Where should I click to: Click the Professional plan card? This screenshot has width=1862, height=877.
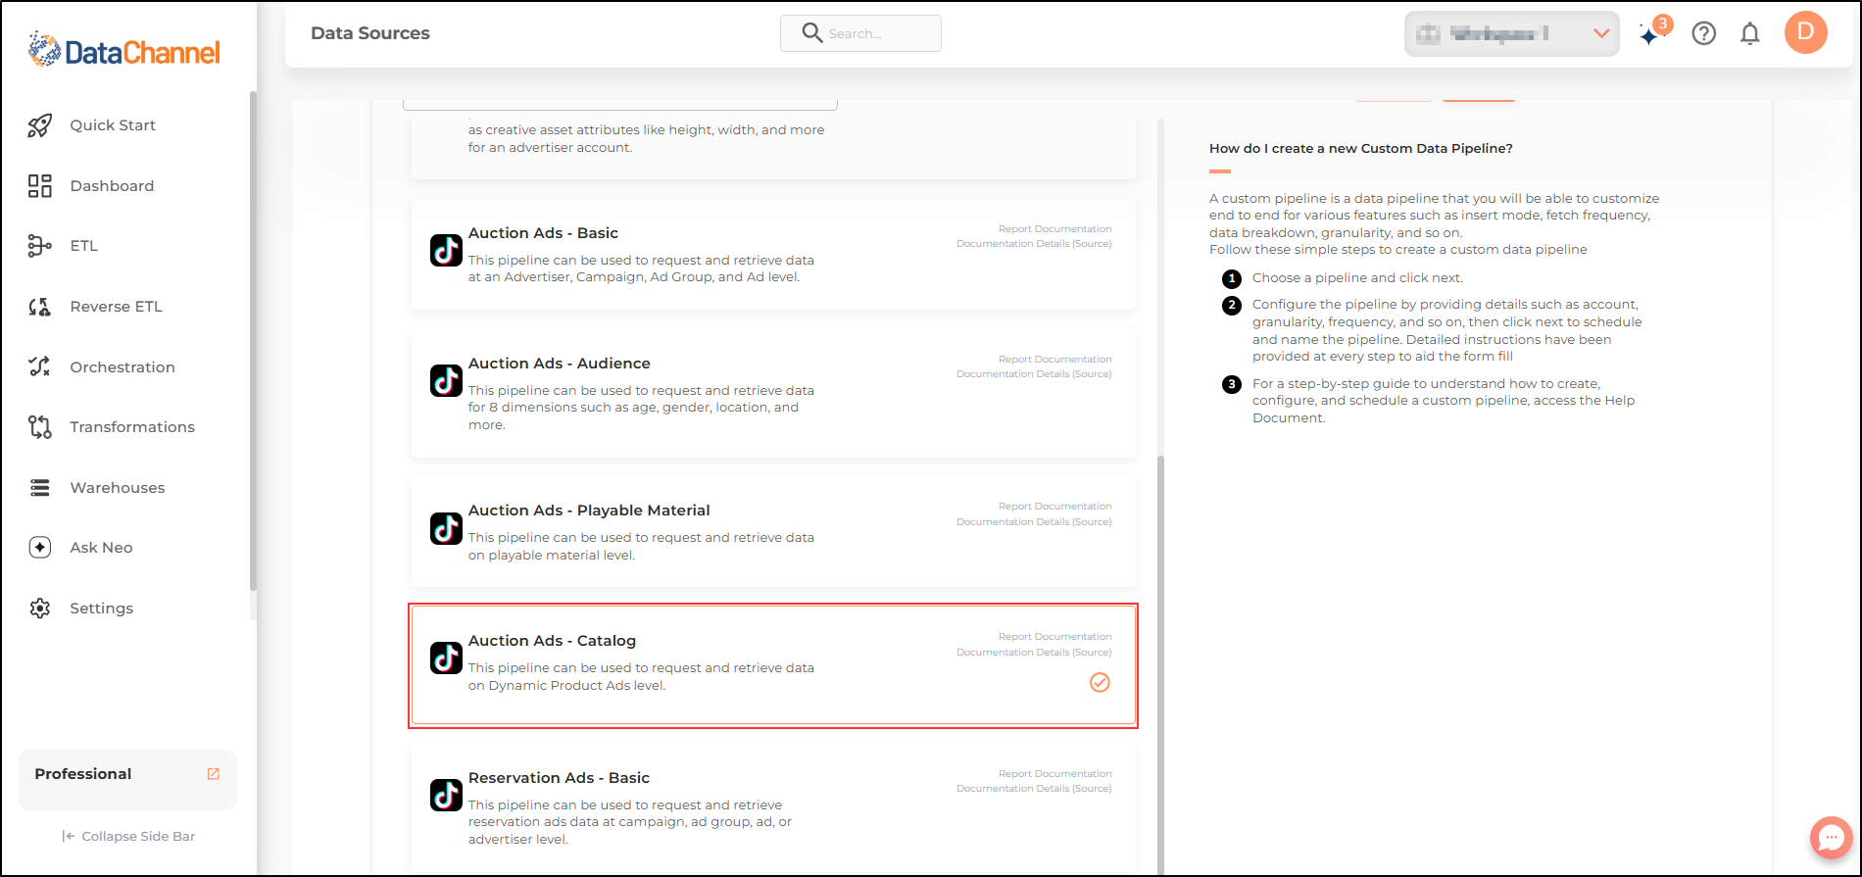pos(127,780)
